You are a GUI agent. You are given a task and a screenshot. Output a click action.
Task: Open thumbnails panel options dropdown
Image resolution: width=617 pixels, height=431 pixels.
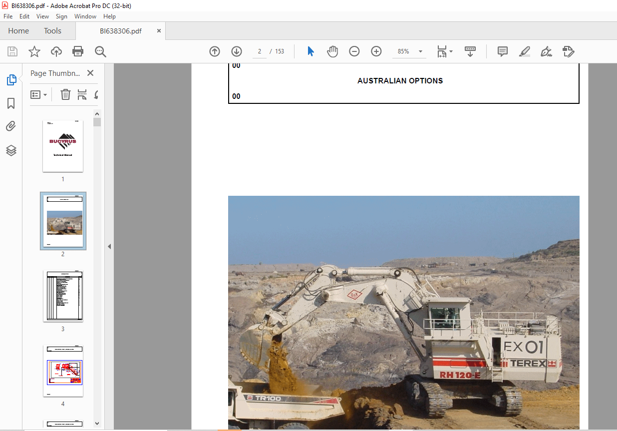39,94
